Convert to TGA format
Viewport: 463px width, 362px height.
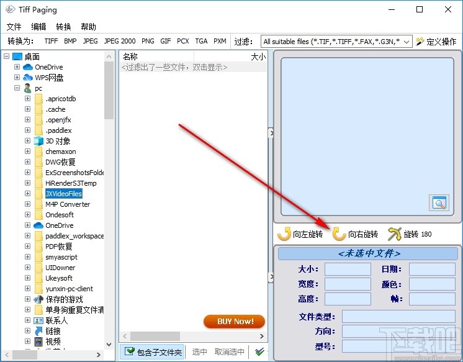(x=201, y=41)
